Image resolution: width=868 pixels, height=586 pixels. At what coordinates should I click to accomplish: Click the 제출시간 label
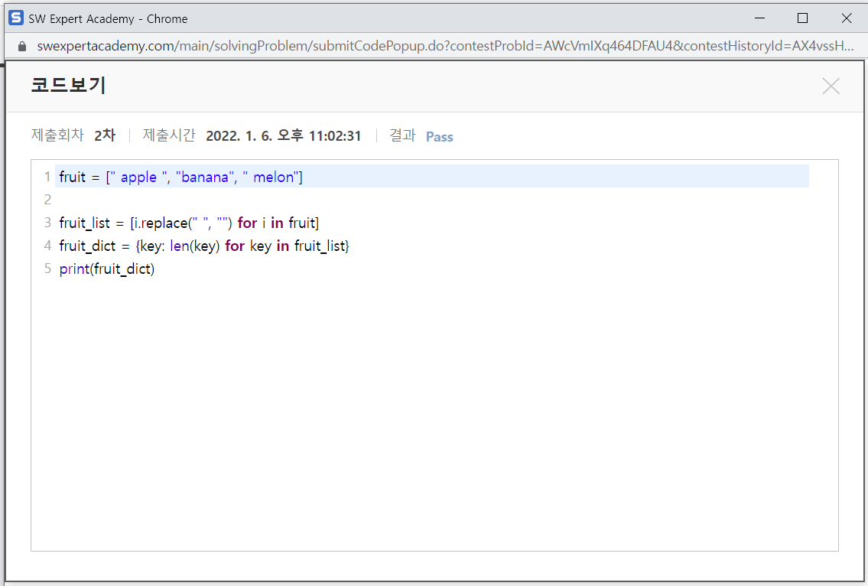(x=169, y=135)
